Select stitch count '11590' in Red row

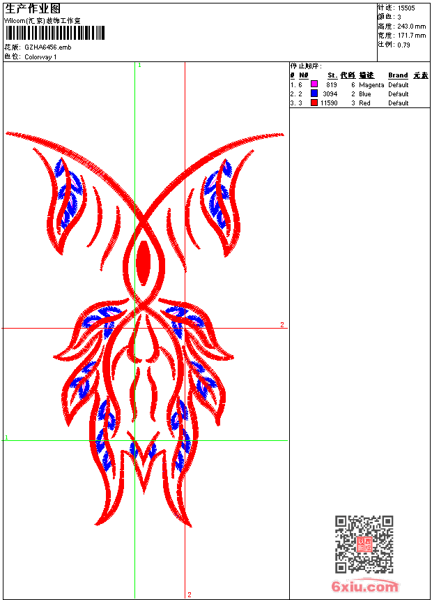(x=329, y=103)
